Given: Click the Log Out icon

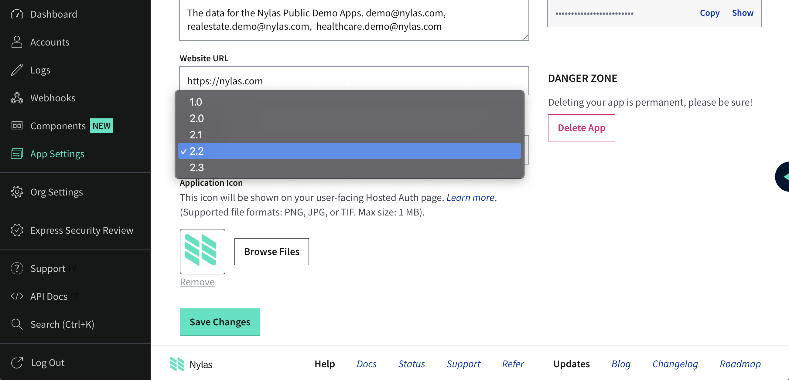Looking at the screenshot, I should coord(17,362).
